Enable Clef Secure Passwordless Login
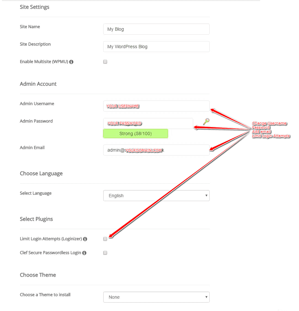Screen dimensions: 299x311 pos(105,252)
